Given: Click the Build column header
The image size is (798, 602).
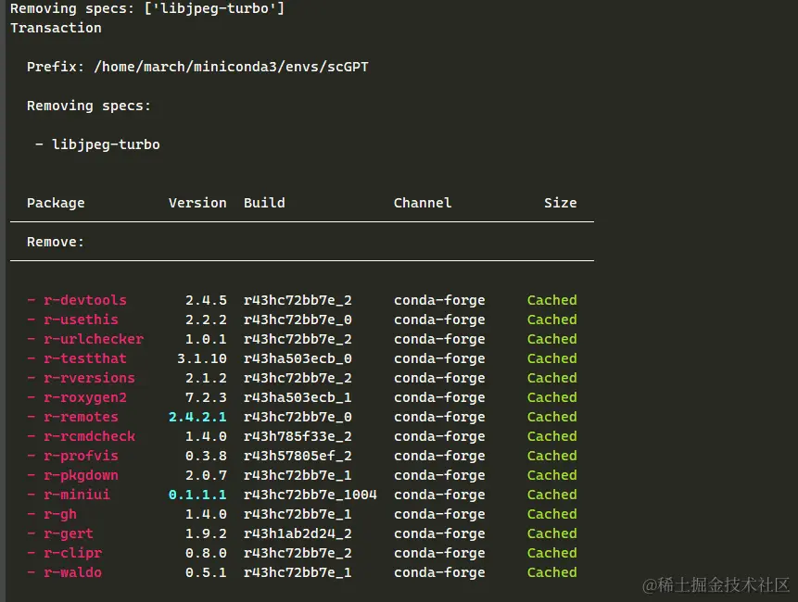Looking at the screenshot, I should (264, 203).
